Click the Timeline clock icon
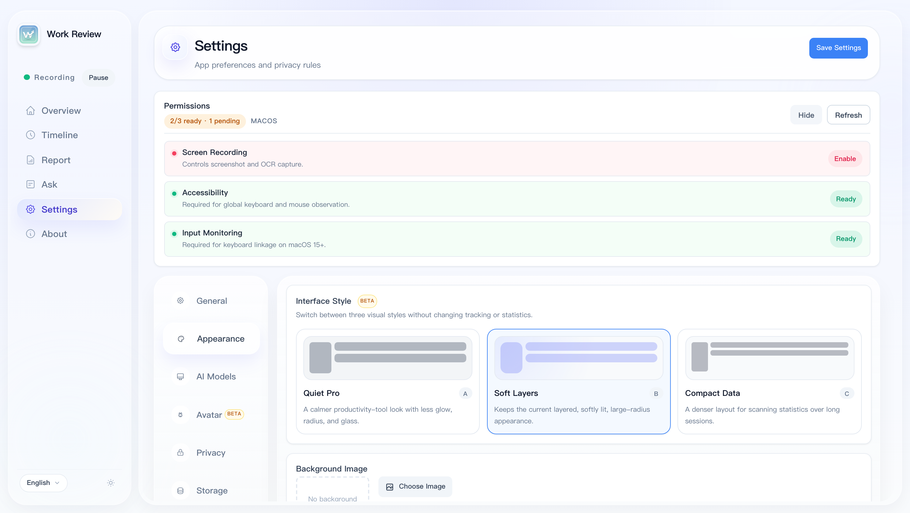The image size is (910, 513). [31, 135]
